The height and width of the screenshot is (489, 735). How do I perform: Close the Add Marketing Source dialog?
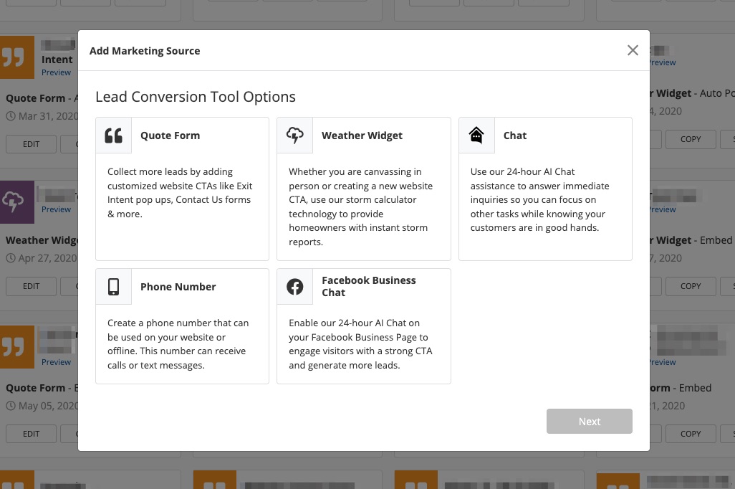(633, 50)
